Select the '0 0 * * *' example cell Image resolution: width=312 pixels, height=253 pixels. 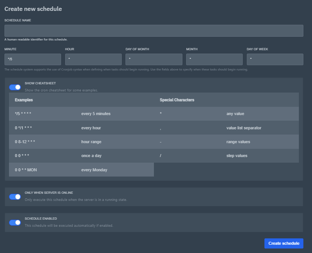click(x=22, y=156)
